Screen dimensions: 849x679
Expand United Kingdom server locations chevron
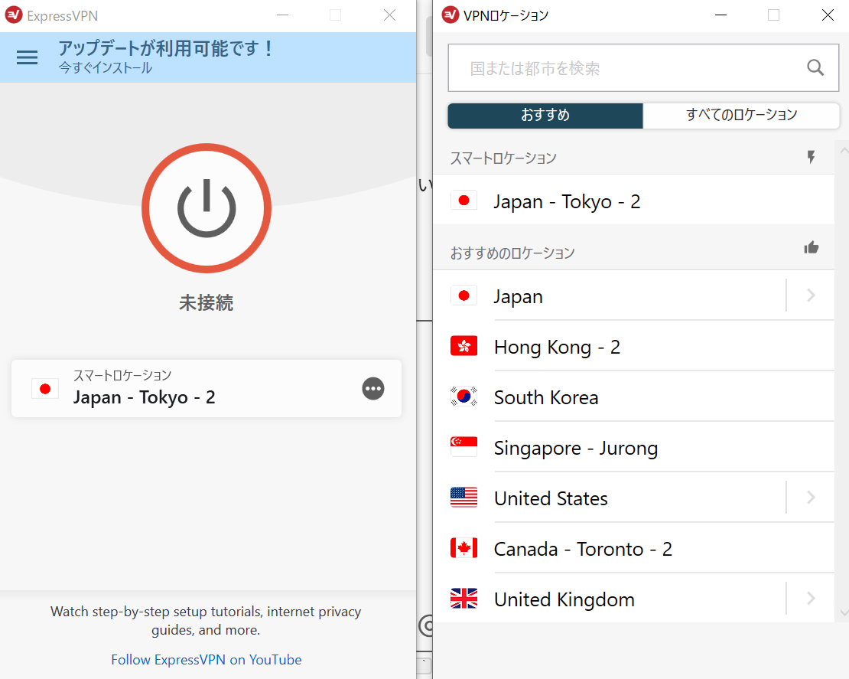[x=811, y=599]
